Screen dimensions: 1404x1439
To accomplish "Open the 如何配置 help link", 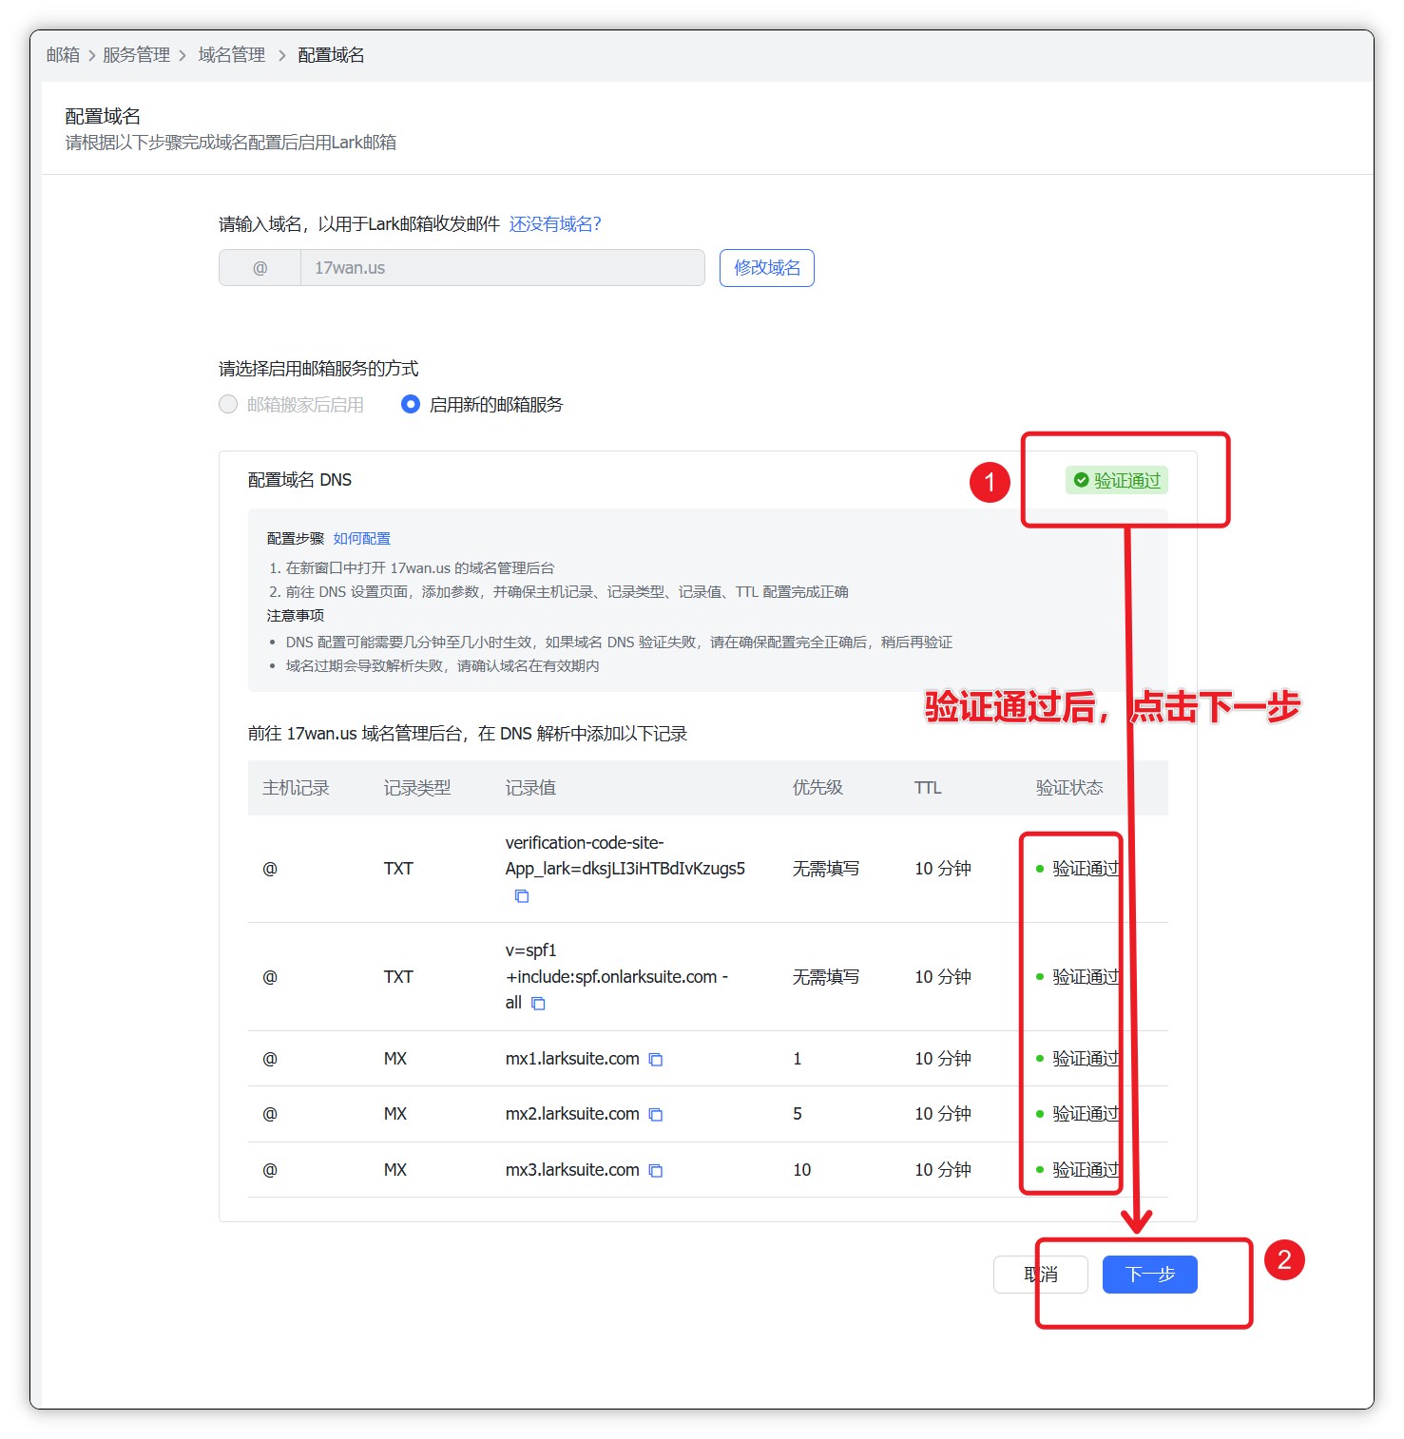I will [361, 539].
